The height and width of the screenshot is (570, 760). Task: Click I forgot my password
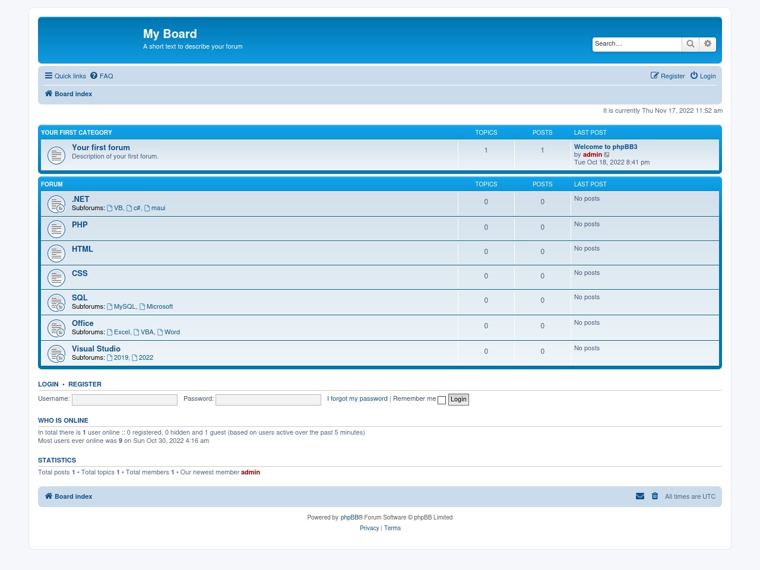(x=357, y=398)
